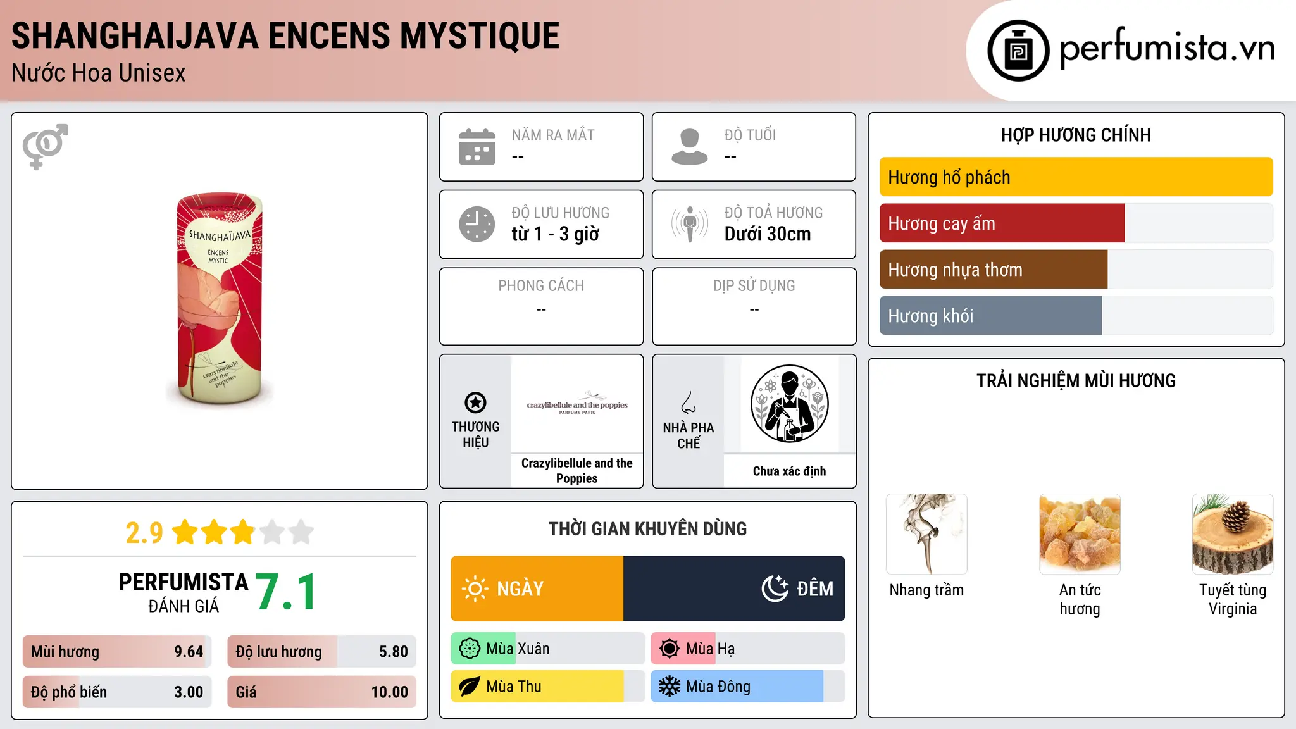
Task: Click the NHÀ PHA CHẾ label
Action: (x=688, y=435)
